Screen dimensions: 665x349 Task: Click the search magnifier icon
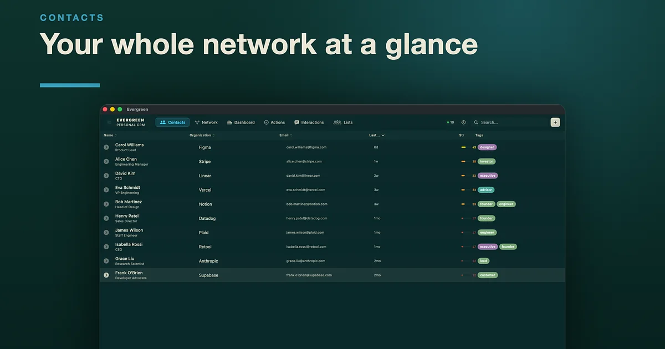[x=476, y=122]
